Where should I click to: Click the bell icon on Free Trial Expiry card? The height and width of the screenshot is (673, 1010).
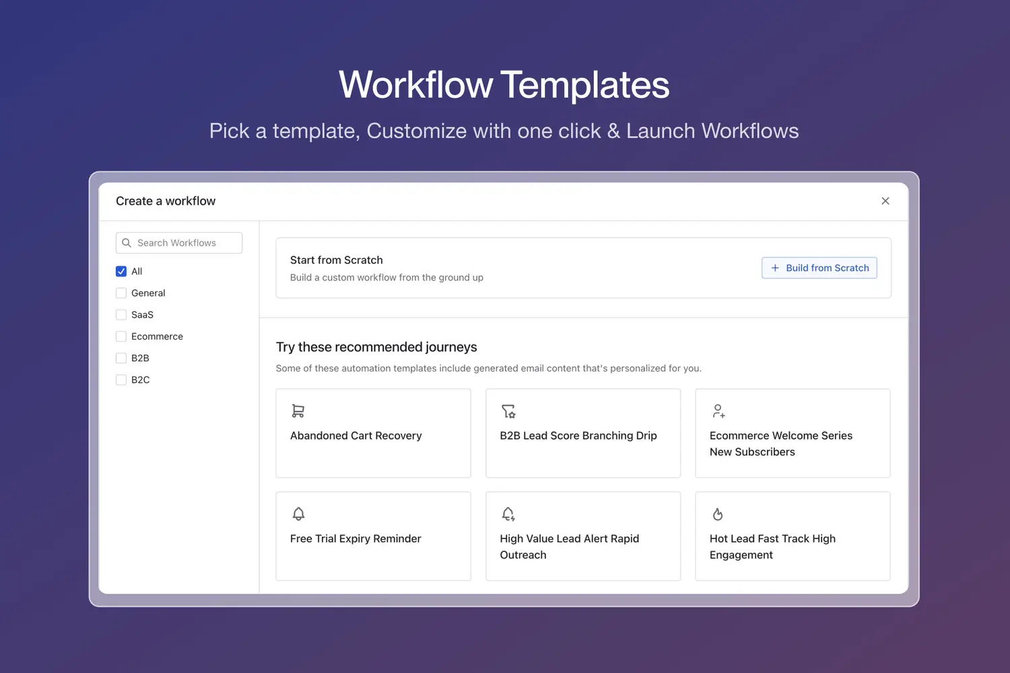[x=298, y=514]
